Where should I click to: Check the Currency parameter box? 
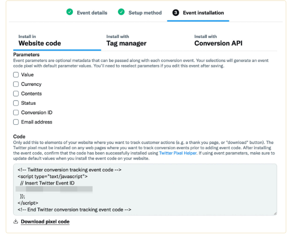[x=16, y=84]
